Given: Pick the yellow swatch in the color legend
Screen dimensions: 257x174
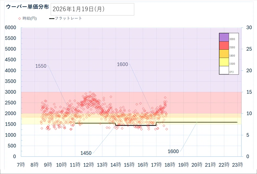Looking at the screenshot, I should point(224,62).
